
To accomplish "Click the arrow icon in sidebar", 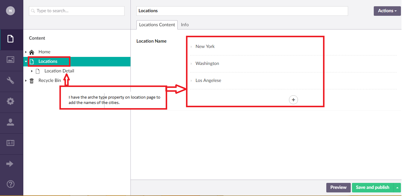I will [10, 164].
